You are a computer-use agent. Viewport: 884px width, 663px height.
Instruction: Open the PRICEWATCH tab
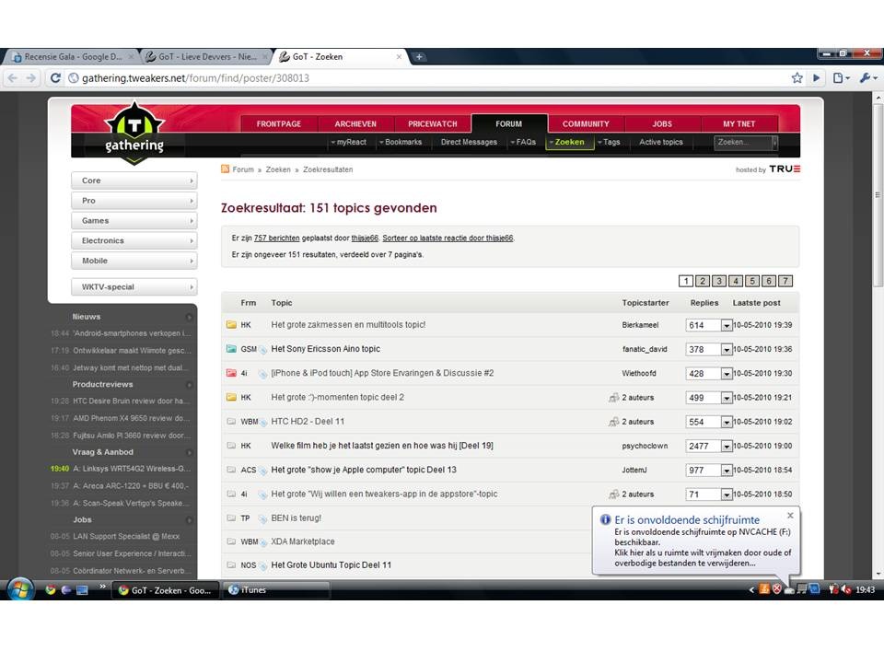(x=433, y=123)
